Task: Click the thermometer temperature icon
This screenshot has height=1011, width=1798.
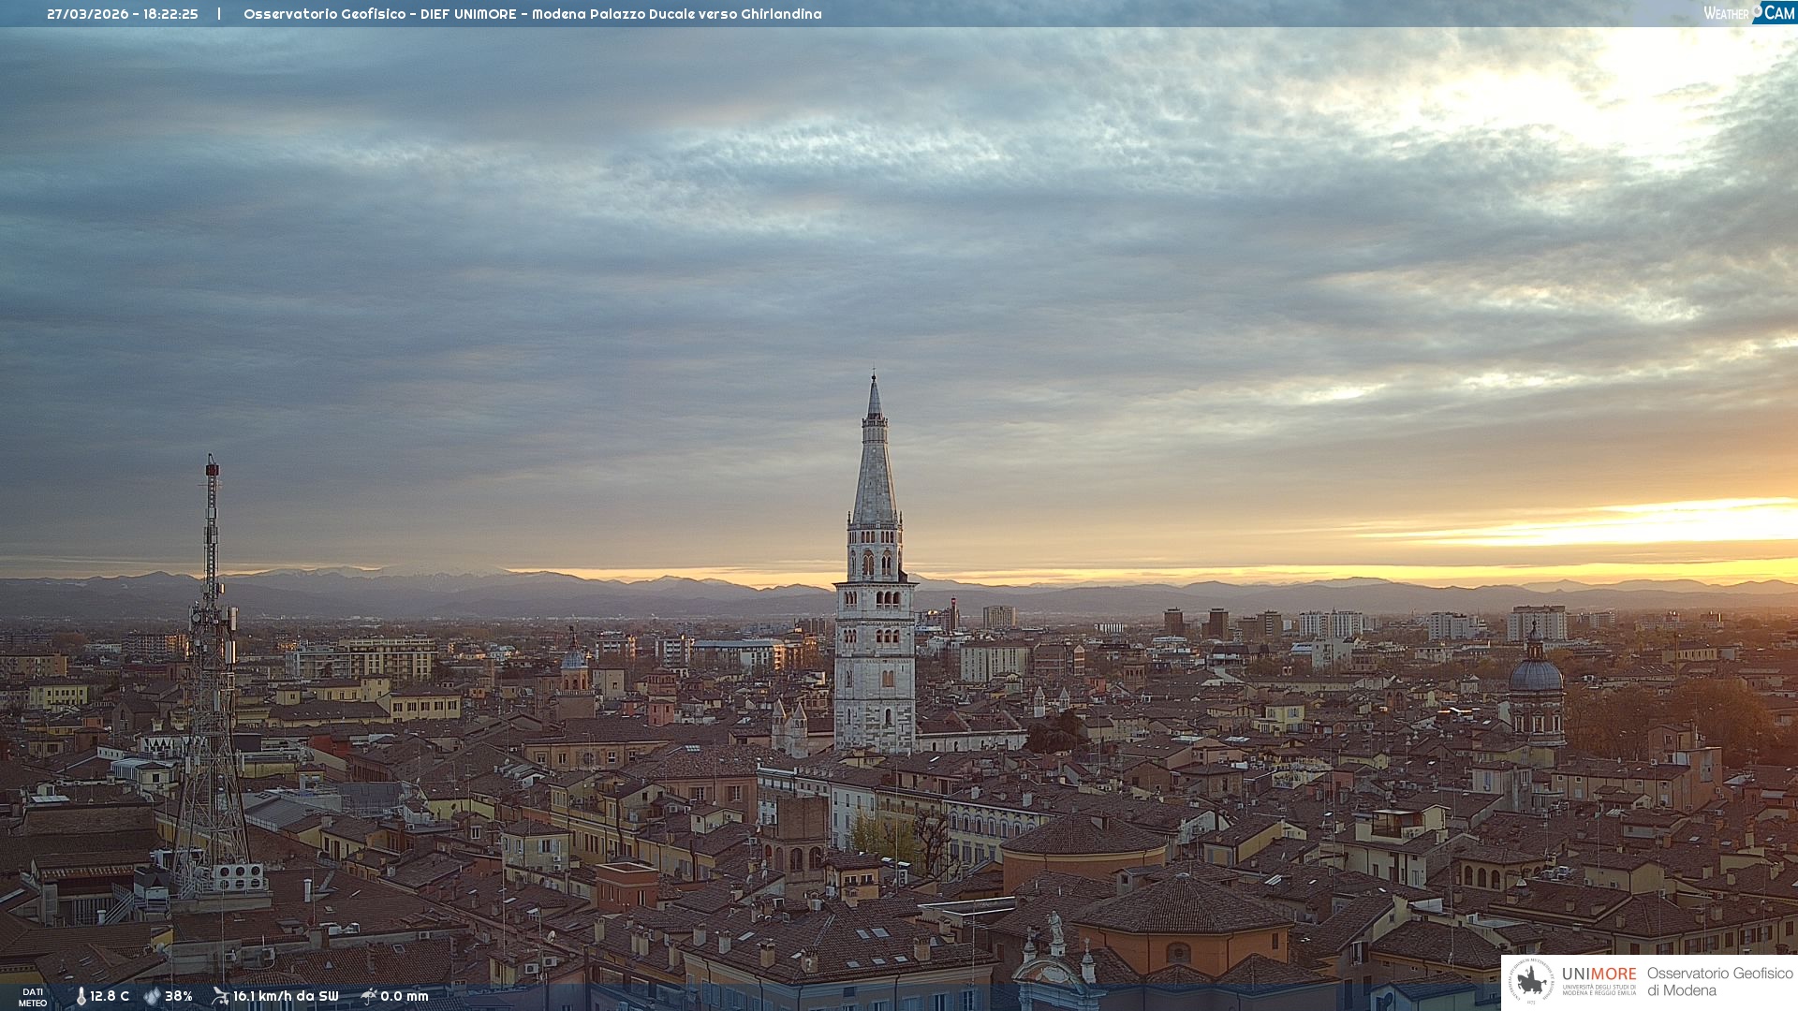Action: click(x=81, y=997)
